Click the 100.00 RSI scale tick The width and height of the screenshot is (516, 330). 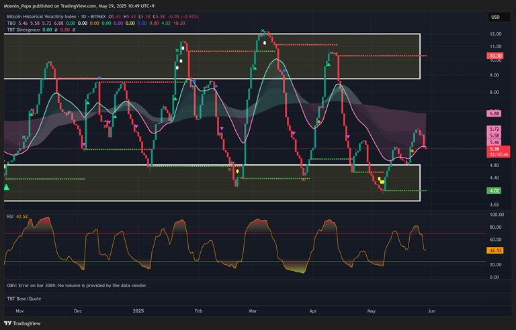click(x=497, y=215)
